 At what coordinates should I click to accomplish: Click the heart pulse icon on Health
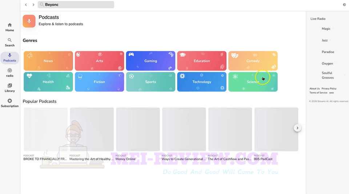click(x=29, y=76)
